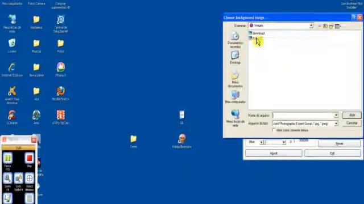Click Blue slider left arrow in back window
Screen dimensions: 364x204
point(262,142)
